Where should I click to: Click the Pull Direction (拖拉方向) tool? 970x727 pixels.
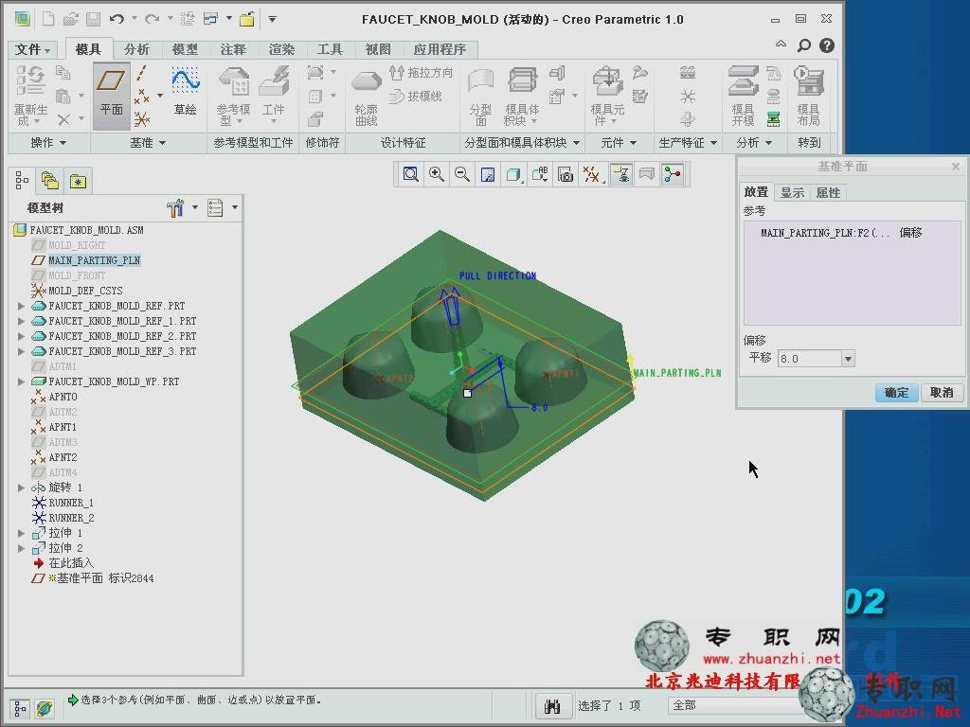422,73
